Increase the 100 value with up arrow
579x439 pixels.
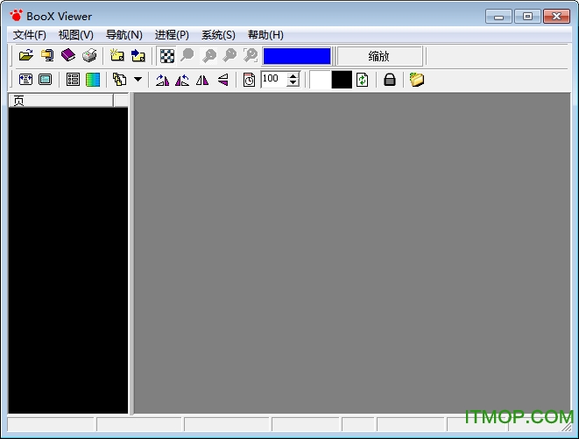(x=293, y=75)
